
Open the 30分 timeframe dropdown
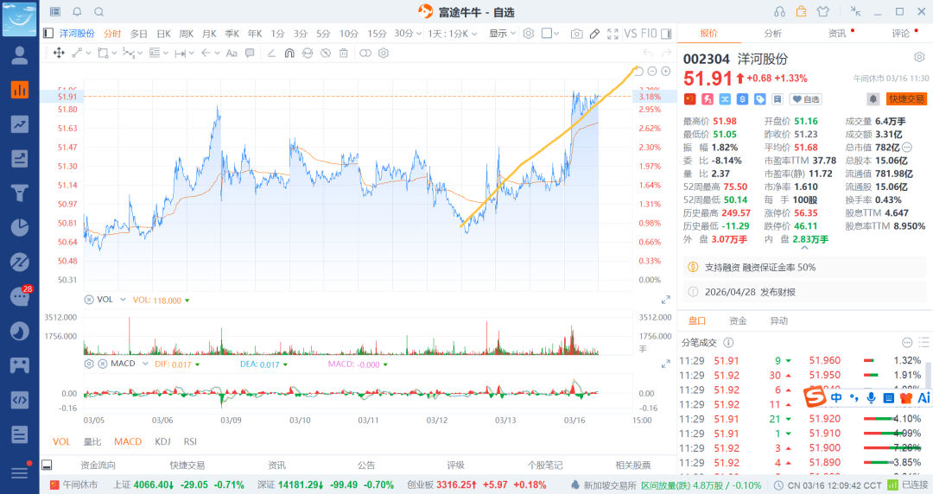pos(408,34)
